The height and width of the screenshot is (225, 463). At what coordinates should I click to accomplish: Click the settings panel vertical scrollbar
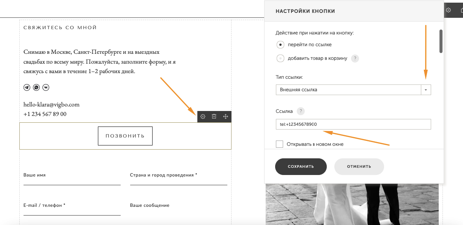click(x=441, y=41)
